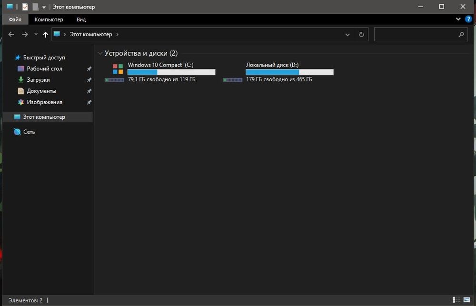Expand the ribbon with the chevron
Screen dimensions: 476x306
pyautogui.click(x=458, y=19)
